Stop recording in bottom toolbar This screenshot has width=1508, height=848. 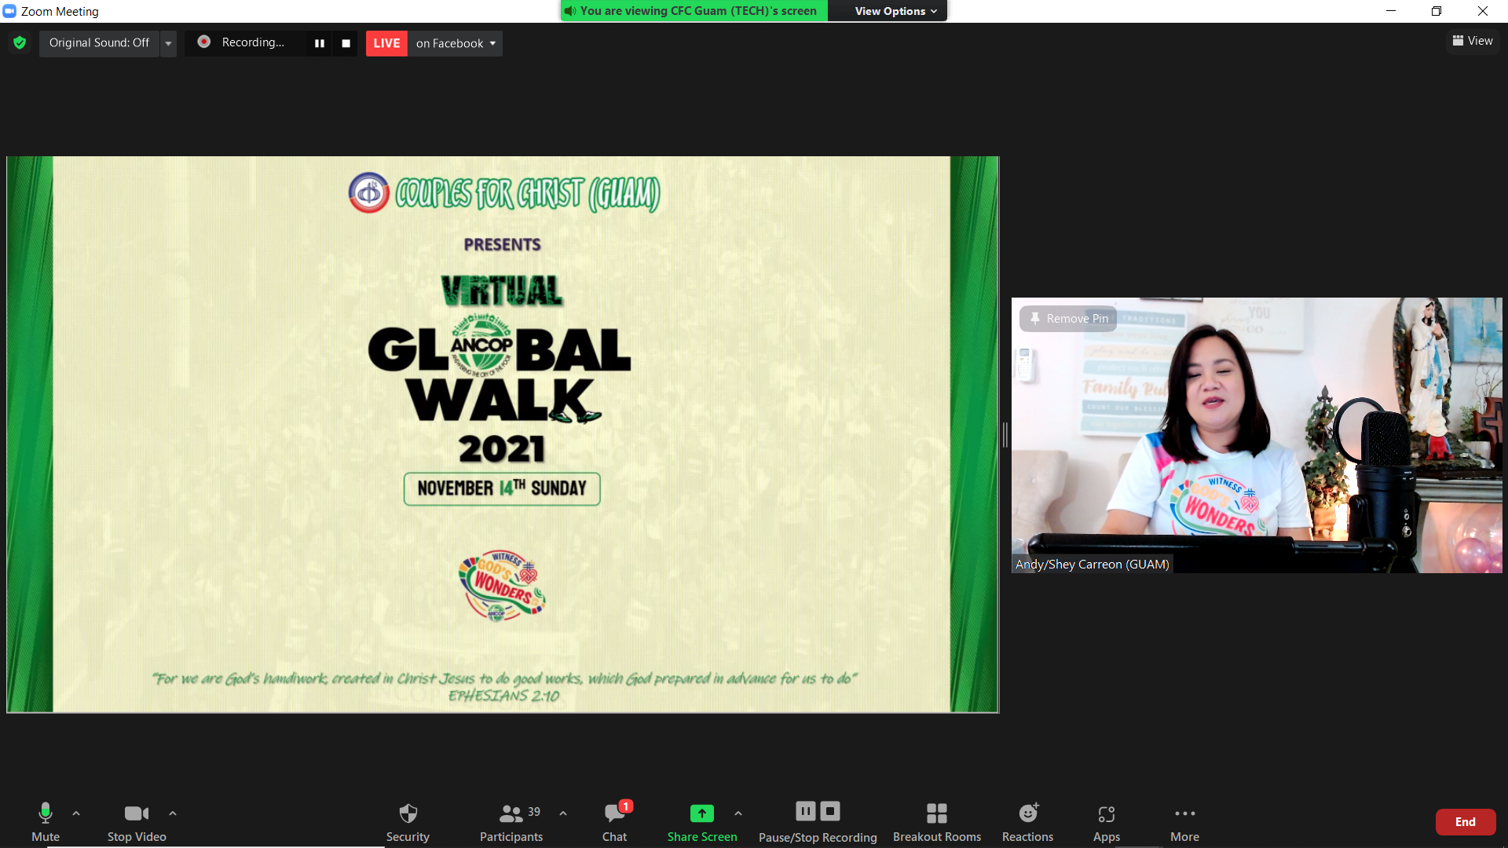click(830, 810)
